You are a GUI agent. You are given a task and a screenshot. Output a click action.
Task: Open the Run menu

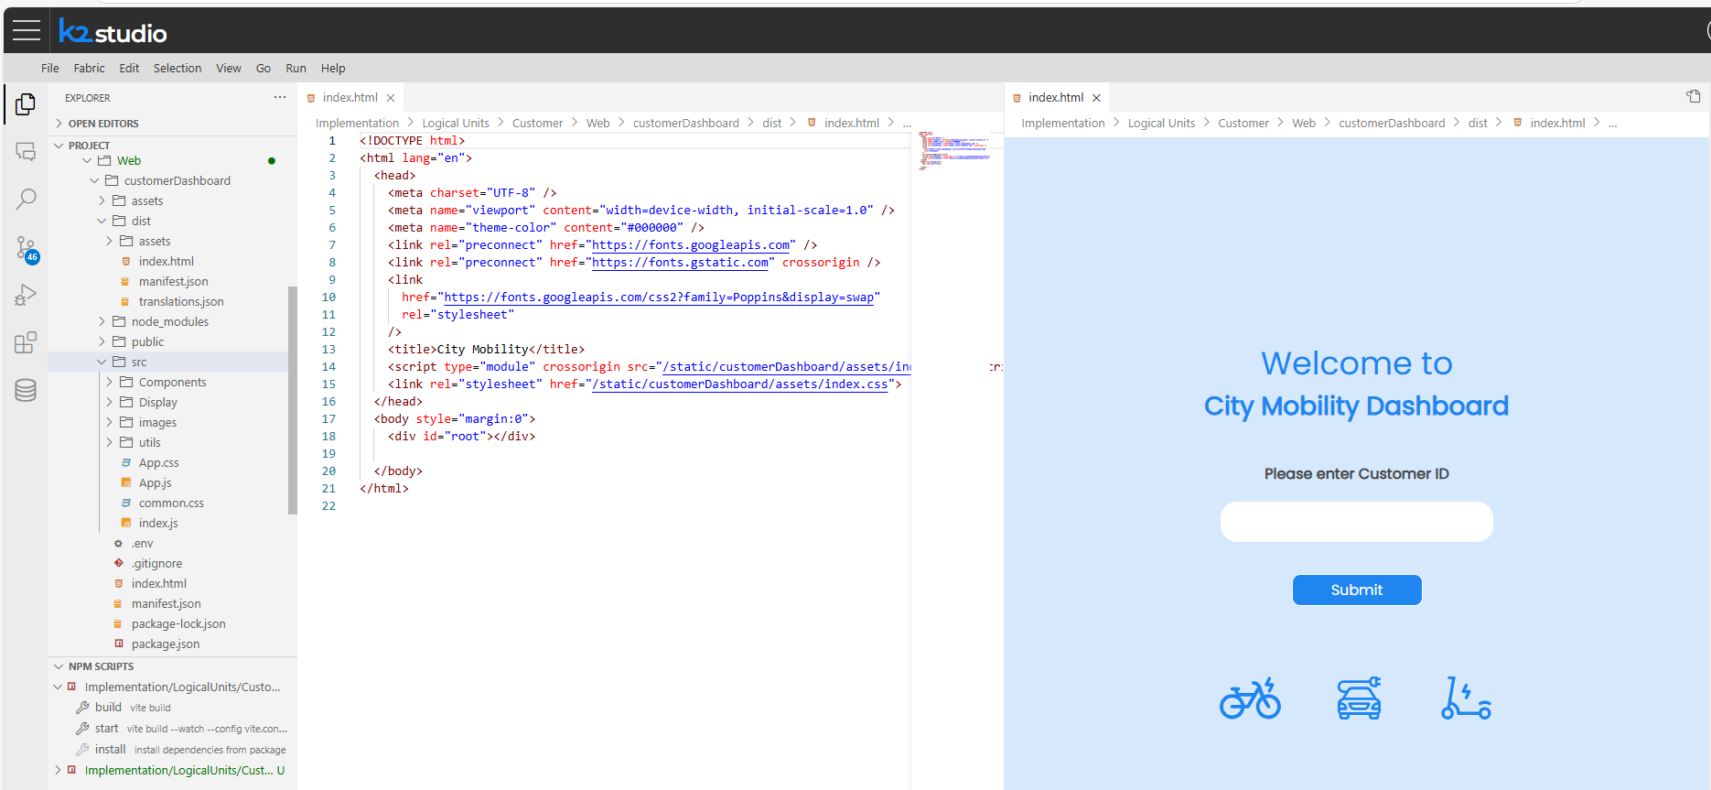click(x=296, y=68)
